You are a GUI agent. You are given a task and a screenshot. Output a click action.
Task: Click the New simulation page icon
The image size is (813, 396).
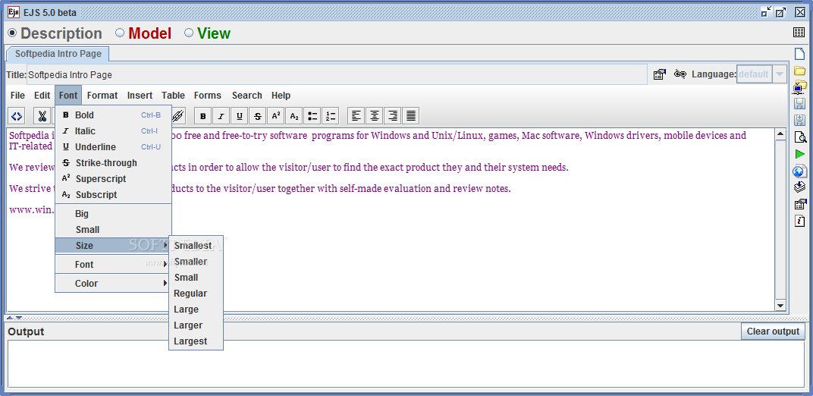799,53
